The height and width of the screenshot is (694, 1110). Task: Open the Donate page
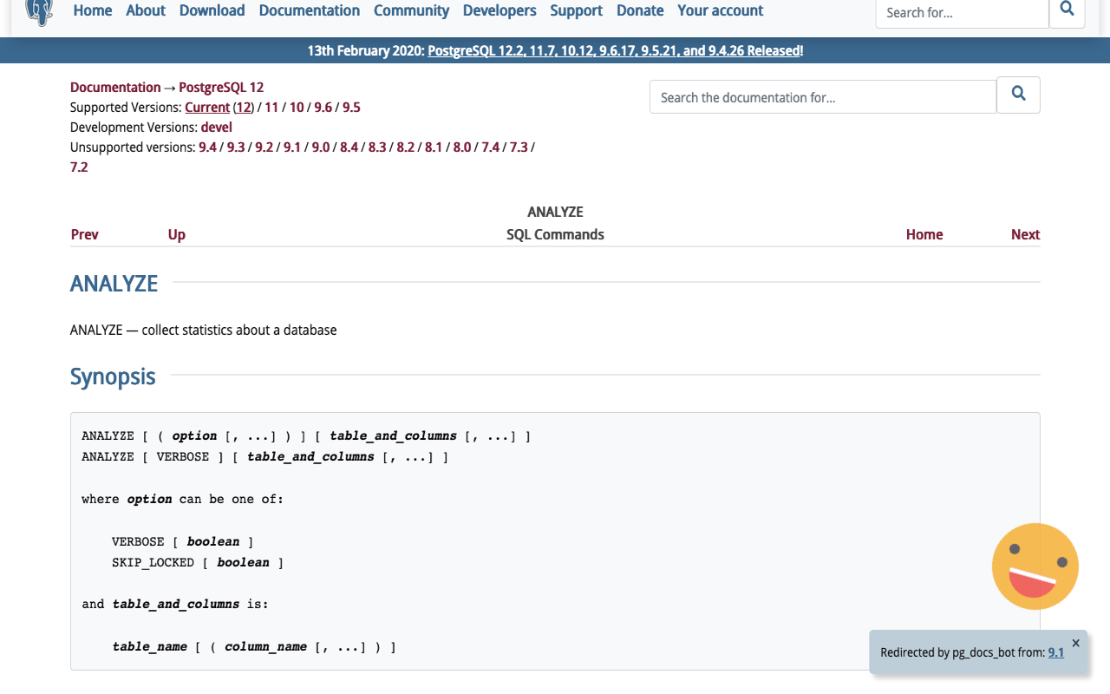click(x=640, y=10)
